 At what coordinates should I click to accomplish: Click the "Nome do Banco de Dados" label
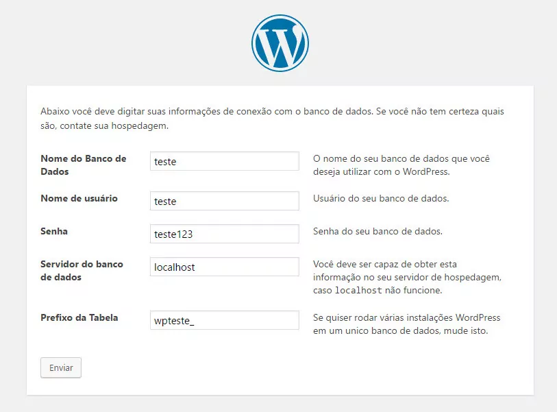tap(84, 165)
